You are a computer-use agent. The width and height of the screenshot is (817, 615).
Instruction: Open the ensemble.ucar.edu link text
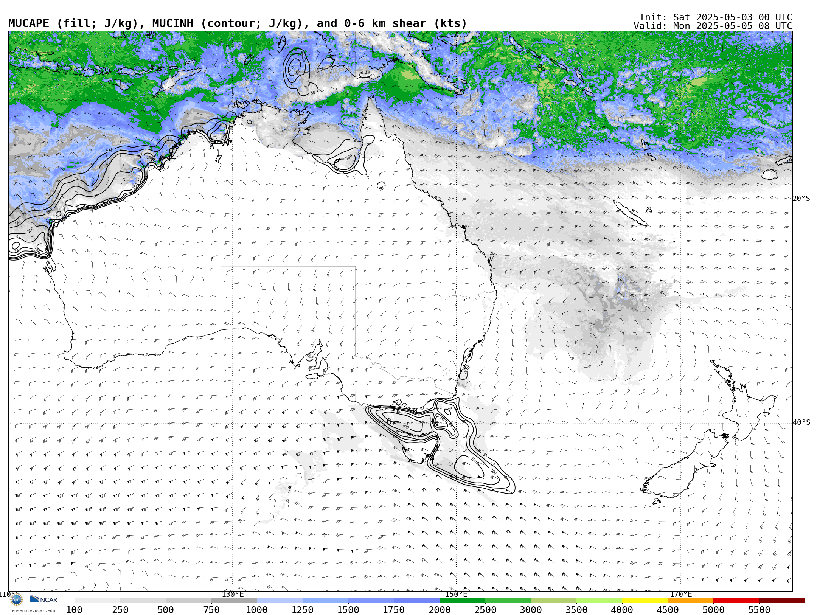coord(33,610)
